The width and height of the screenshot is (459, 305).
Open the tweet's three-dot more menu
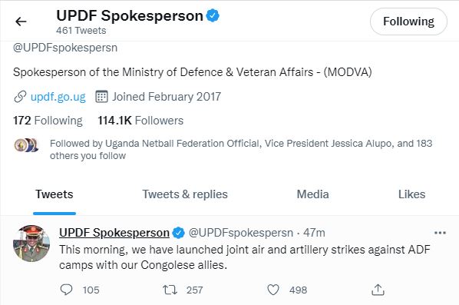point(440,233)
